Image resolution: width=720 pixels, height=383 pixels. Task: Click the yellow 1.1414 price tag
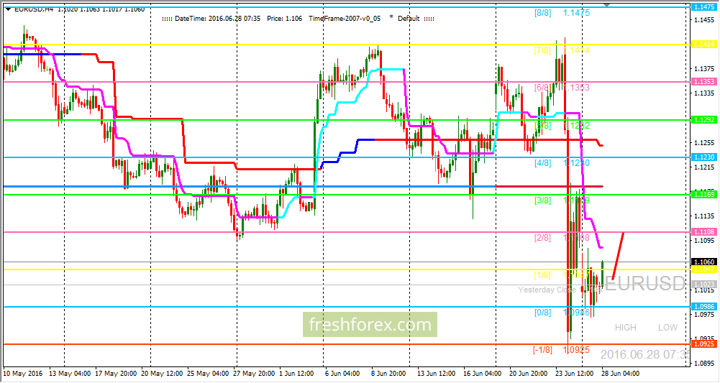[x=704, y=45]
